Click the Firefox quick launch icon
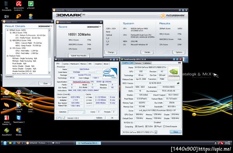This screenshot has width=233, height=153. click(x=18, y=143)
